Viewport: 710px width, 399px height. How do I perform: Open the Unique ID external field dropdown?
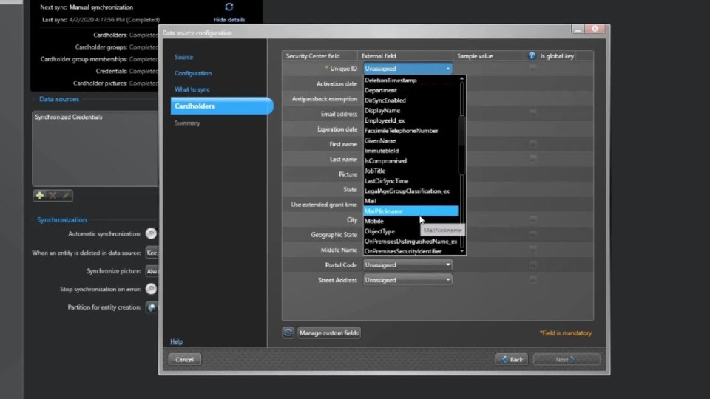(x=408, y=69)
